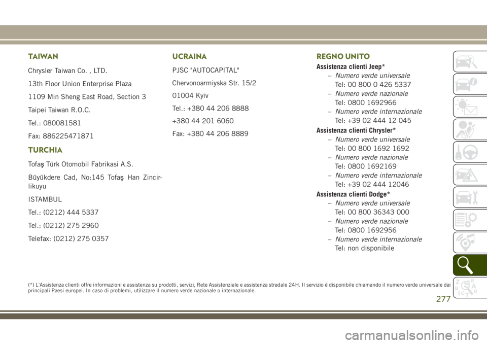The height and width of the screenshot is (344, 487).
Task: Select 'Chervonoarmiyska Str. 15/2' line
Action: point(214,83)
